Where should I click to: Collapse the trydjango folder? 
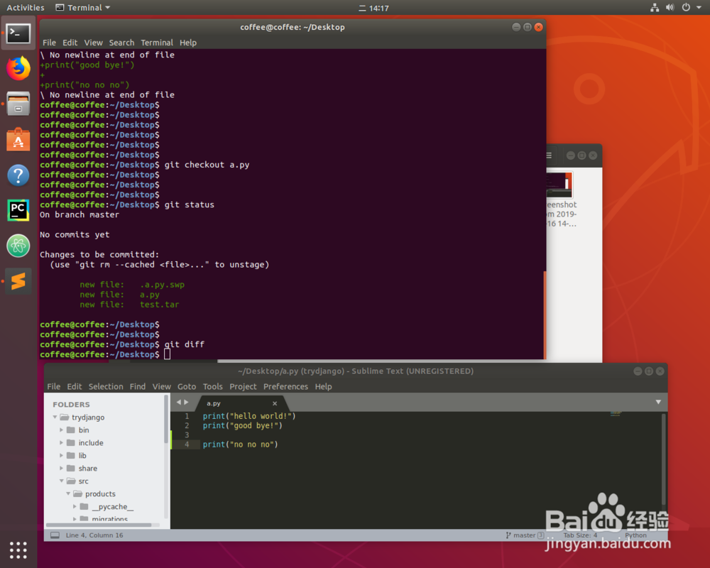pyautogui.click(x=55, y=417)
